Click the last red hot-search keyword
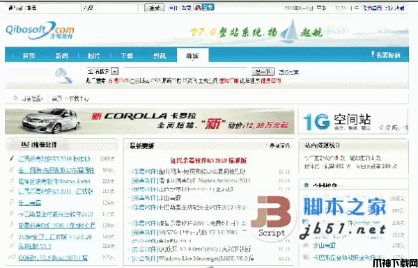This screenshot has width=418, height=268. tap(270, 81)
